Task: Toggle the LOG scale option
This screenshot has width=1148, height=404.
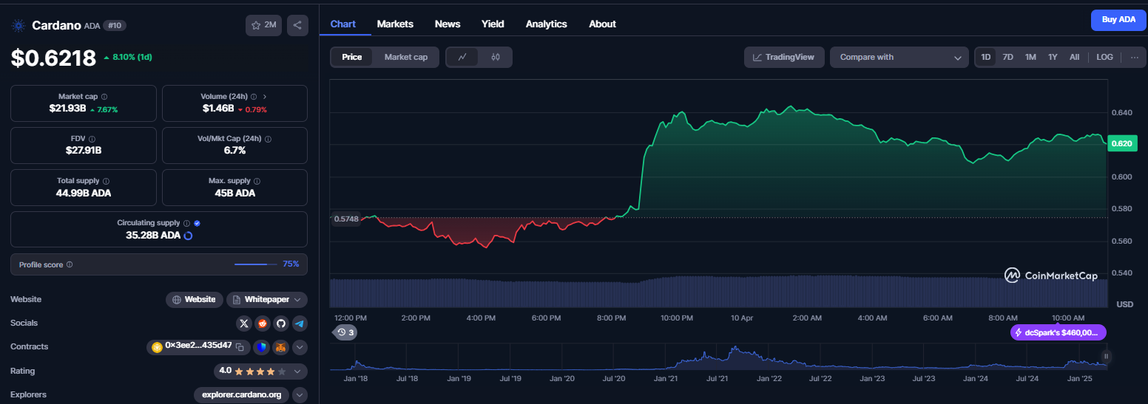Action: [1104, 57]
